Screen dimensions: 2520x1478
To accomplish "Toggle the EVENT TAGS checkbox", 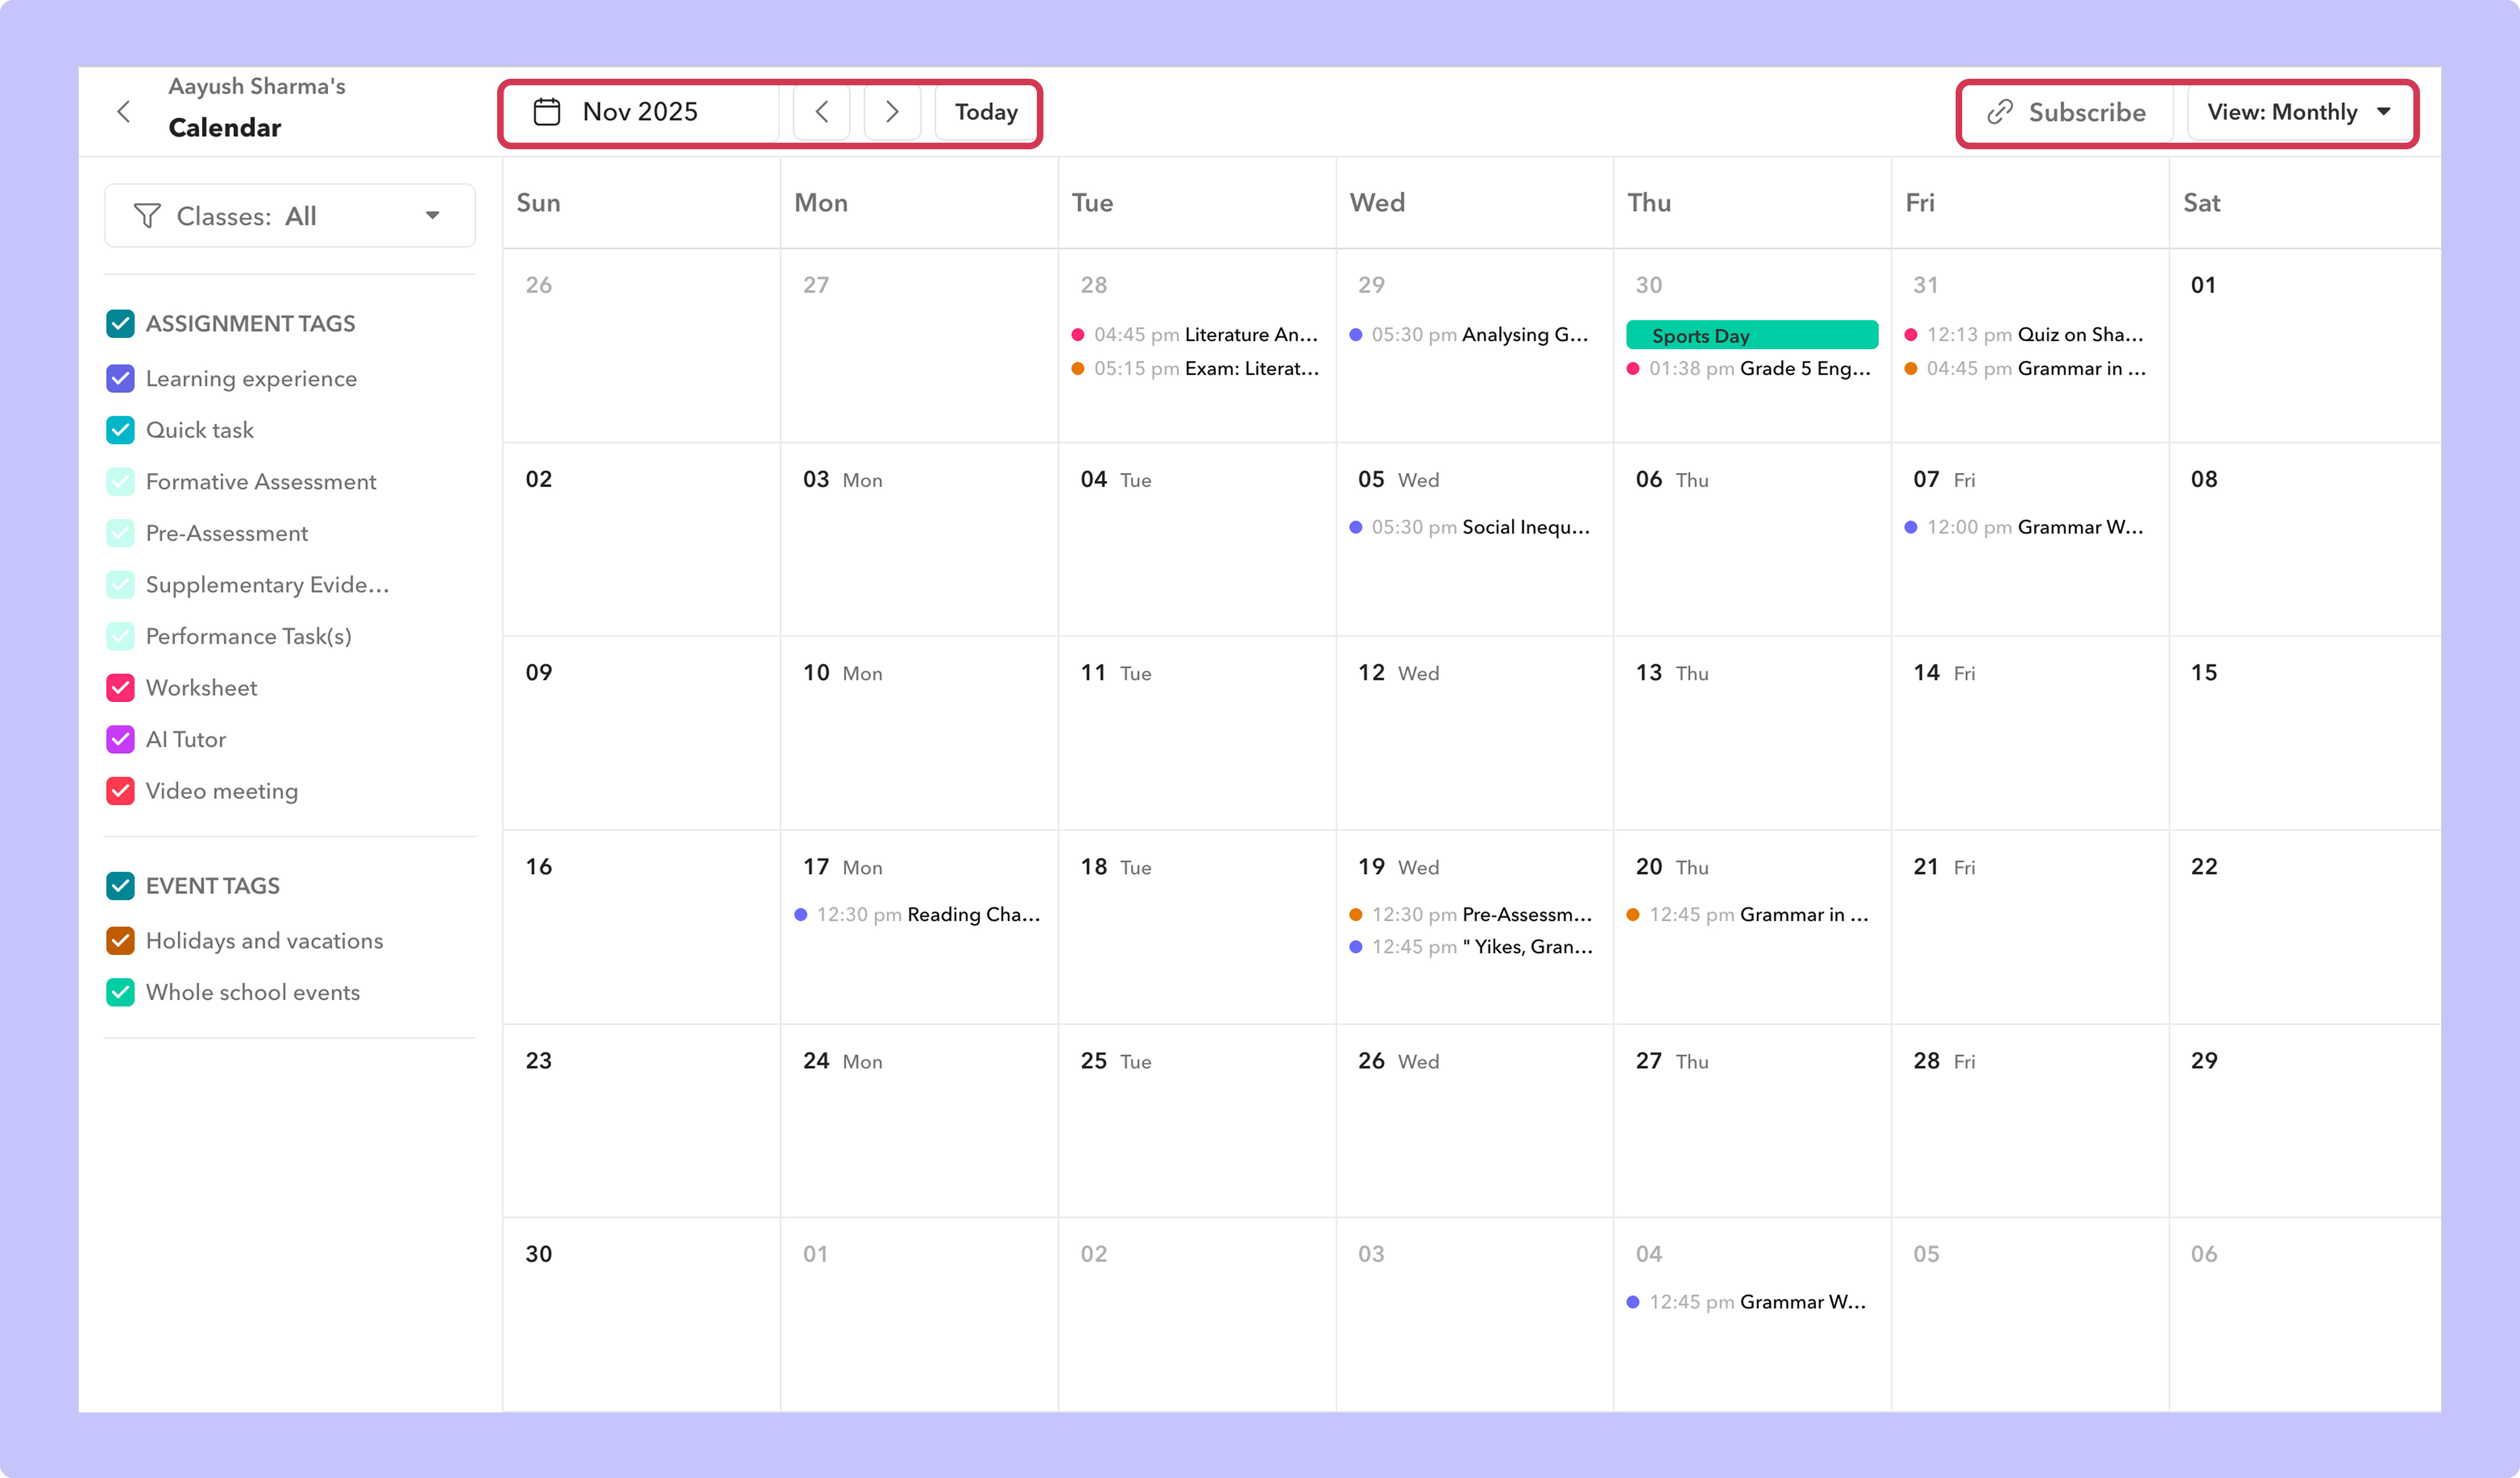I will 121,886.
